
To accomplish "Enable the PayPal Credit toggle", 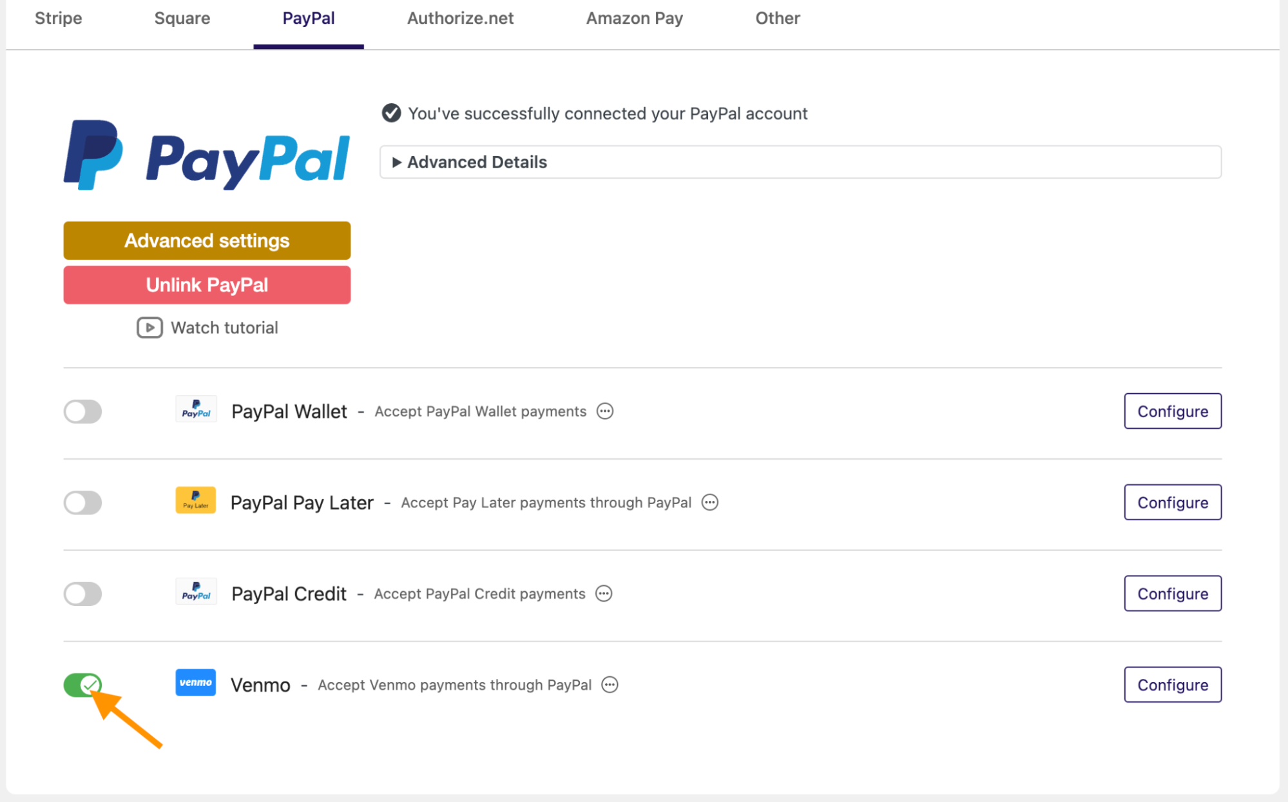I will pos(82,594).
